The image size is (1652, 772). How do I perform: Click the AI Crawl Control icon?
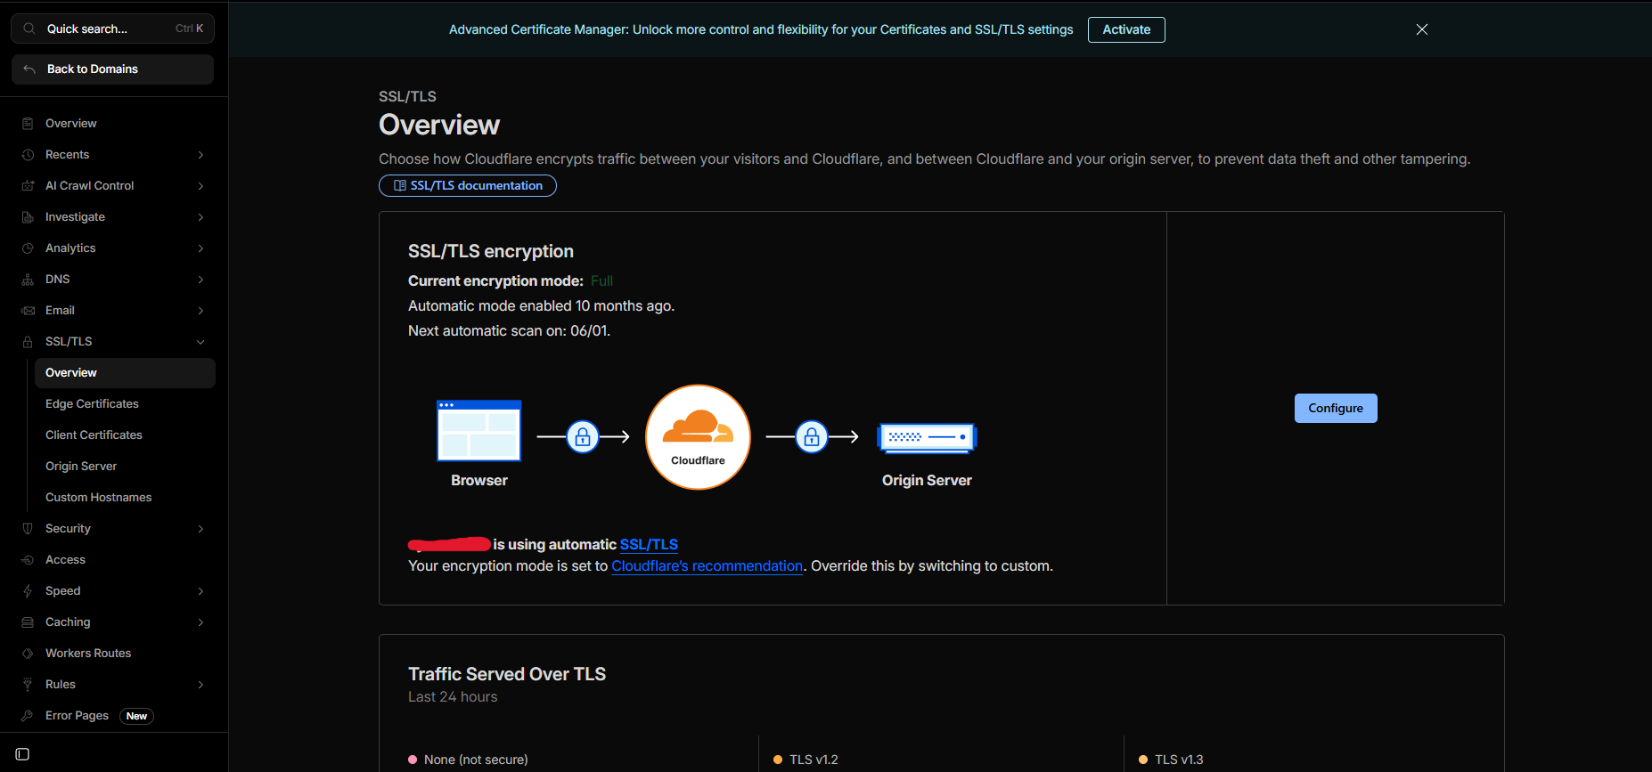tap(28, 186)
